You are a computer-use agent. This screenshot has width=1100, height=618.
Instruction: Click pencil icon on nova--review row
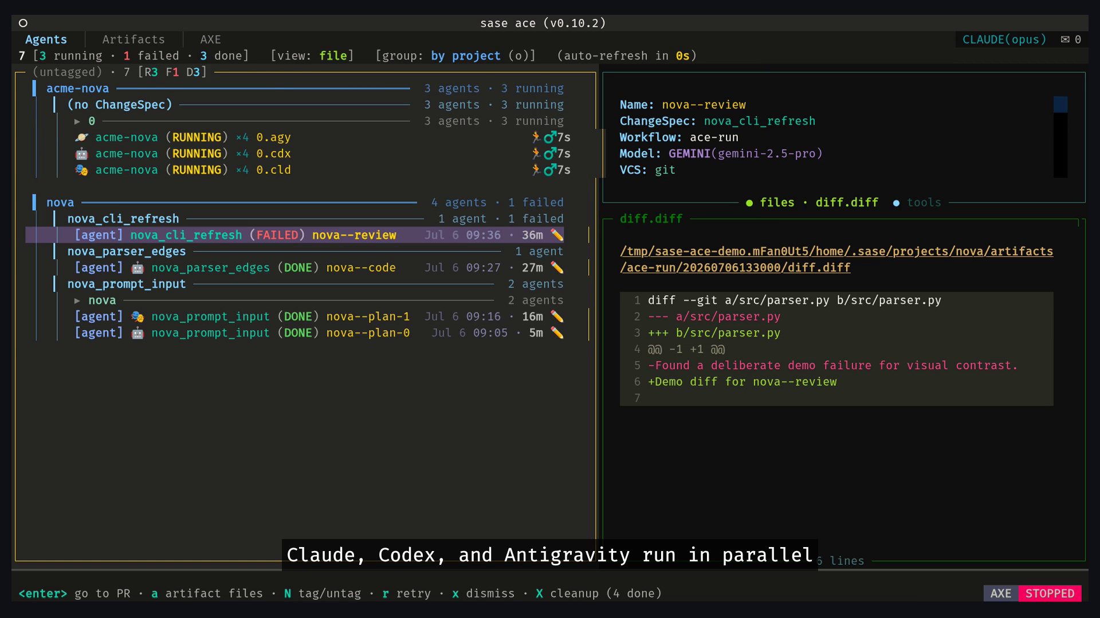tap(557, 235)
